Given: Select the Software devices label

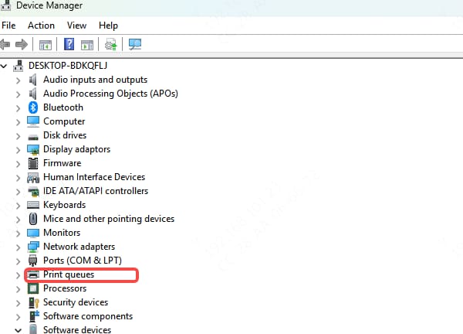Looking at the screenshot, I should tap(77, 329).
